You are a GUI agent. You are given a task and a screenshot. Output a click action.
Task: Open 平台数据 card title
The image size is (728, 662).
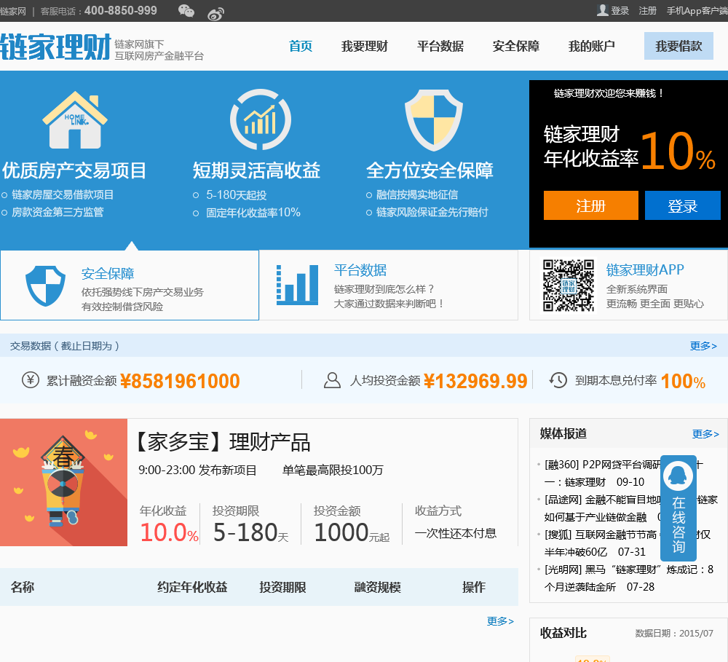click(x=360, y=270)
